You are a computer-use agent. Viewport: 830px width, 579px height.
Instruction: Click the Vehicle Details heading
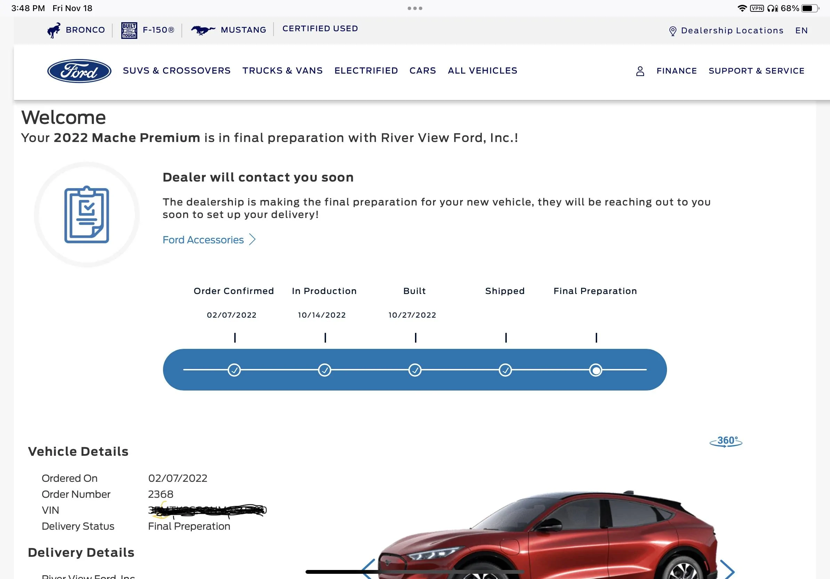(78, 452)
